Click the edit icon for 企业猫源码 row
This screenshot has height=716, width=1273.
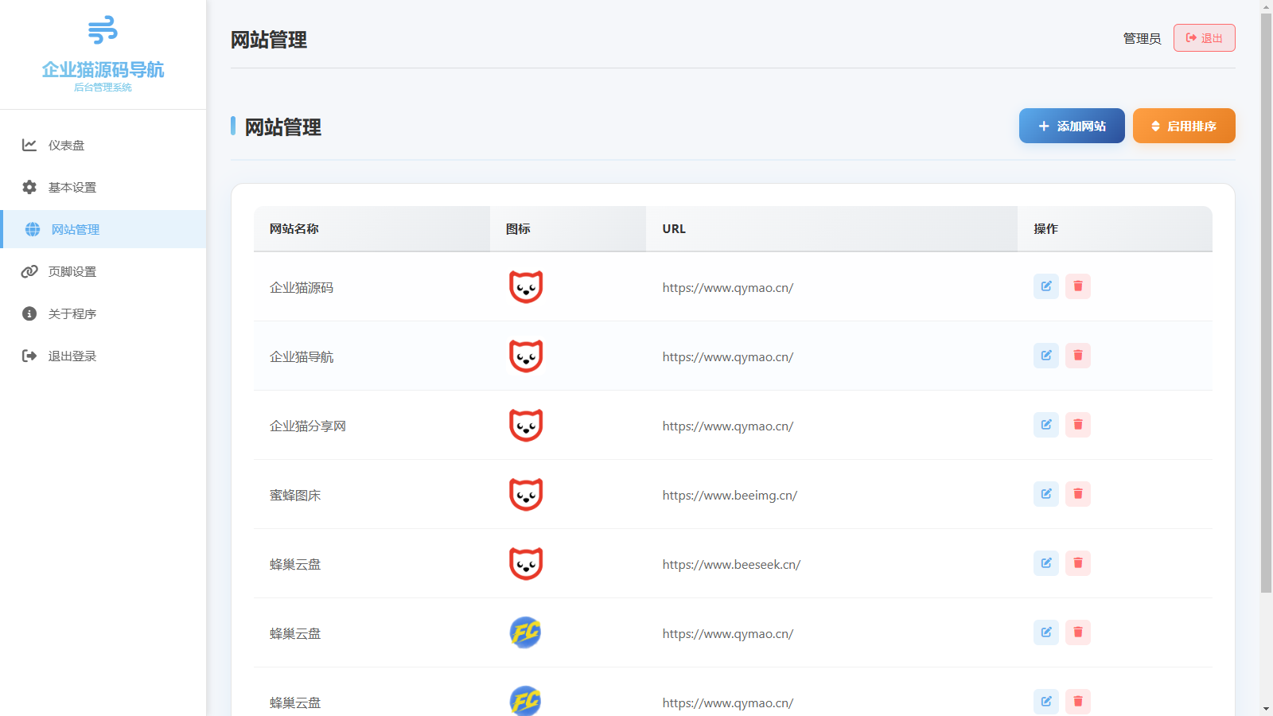1045,286
